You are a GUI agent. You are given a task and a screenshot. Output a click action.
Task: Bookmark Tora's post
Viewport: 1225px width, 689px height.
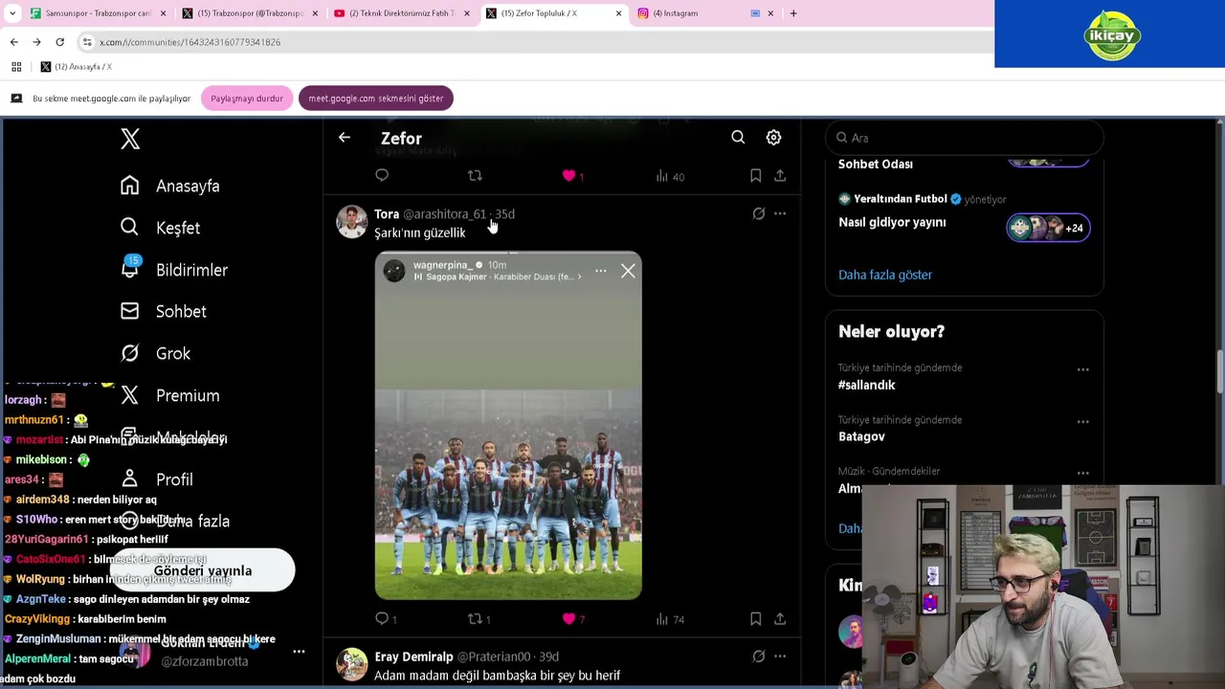[x=755, y=619]
